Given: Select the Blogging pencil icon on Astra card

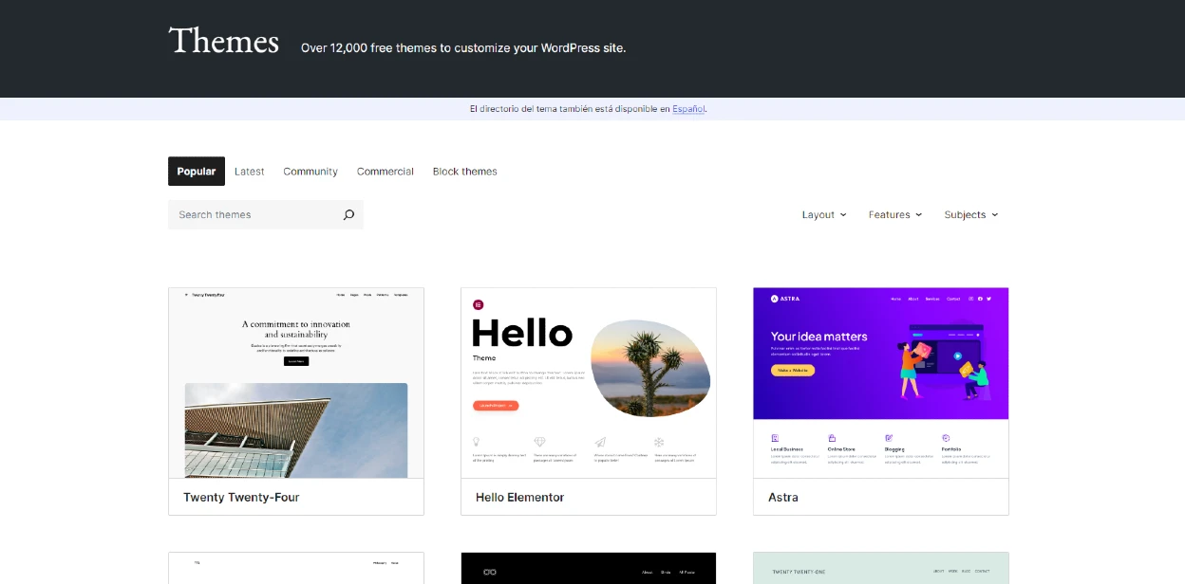Looking at the screenshot, I should [x=889, y=437].
